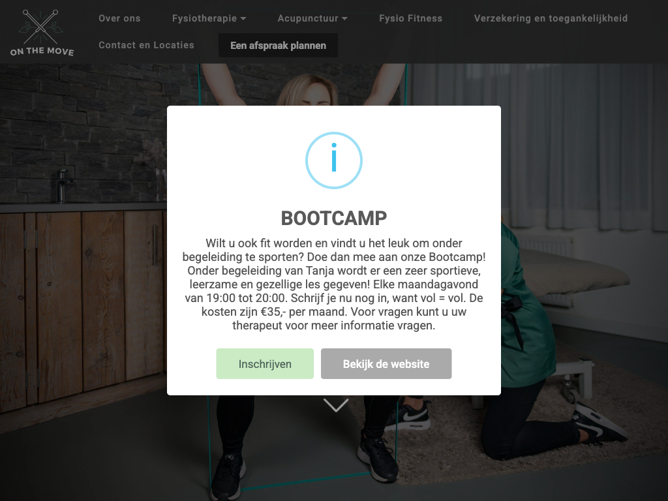Click the ON THE MOVE logo text
Image resolution: width=668 pixels, height=501 pixels.
(x=42, y=51)
